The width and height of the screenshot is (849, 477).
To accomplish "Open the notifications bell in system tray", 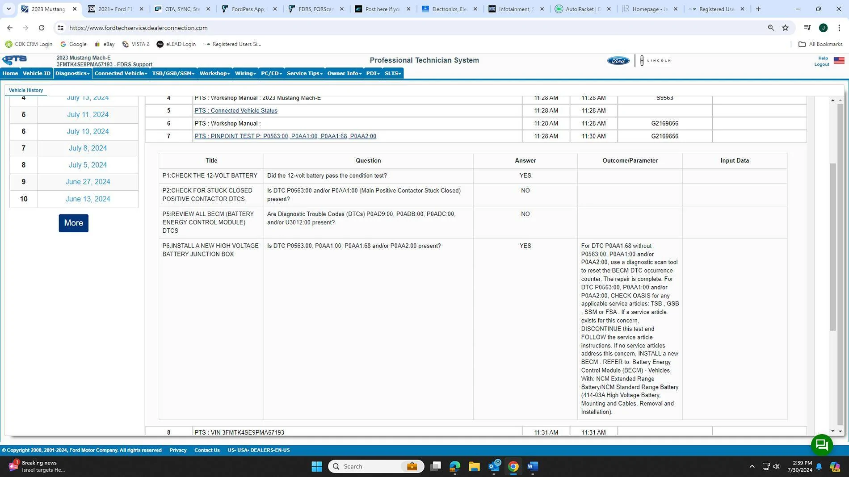I will click(x=819, y=467).
